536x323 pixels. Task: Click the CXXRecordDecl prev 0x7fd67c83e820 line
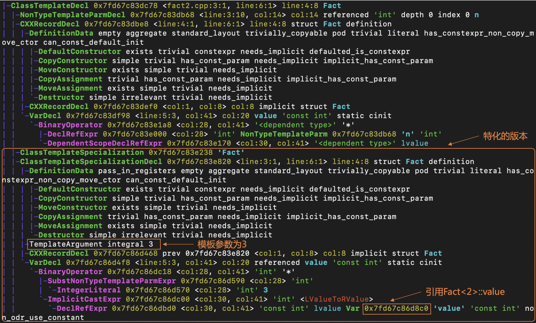(59, 253)
